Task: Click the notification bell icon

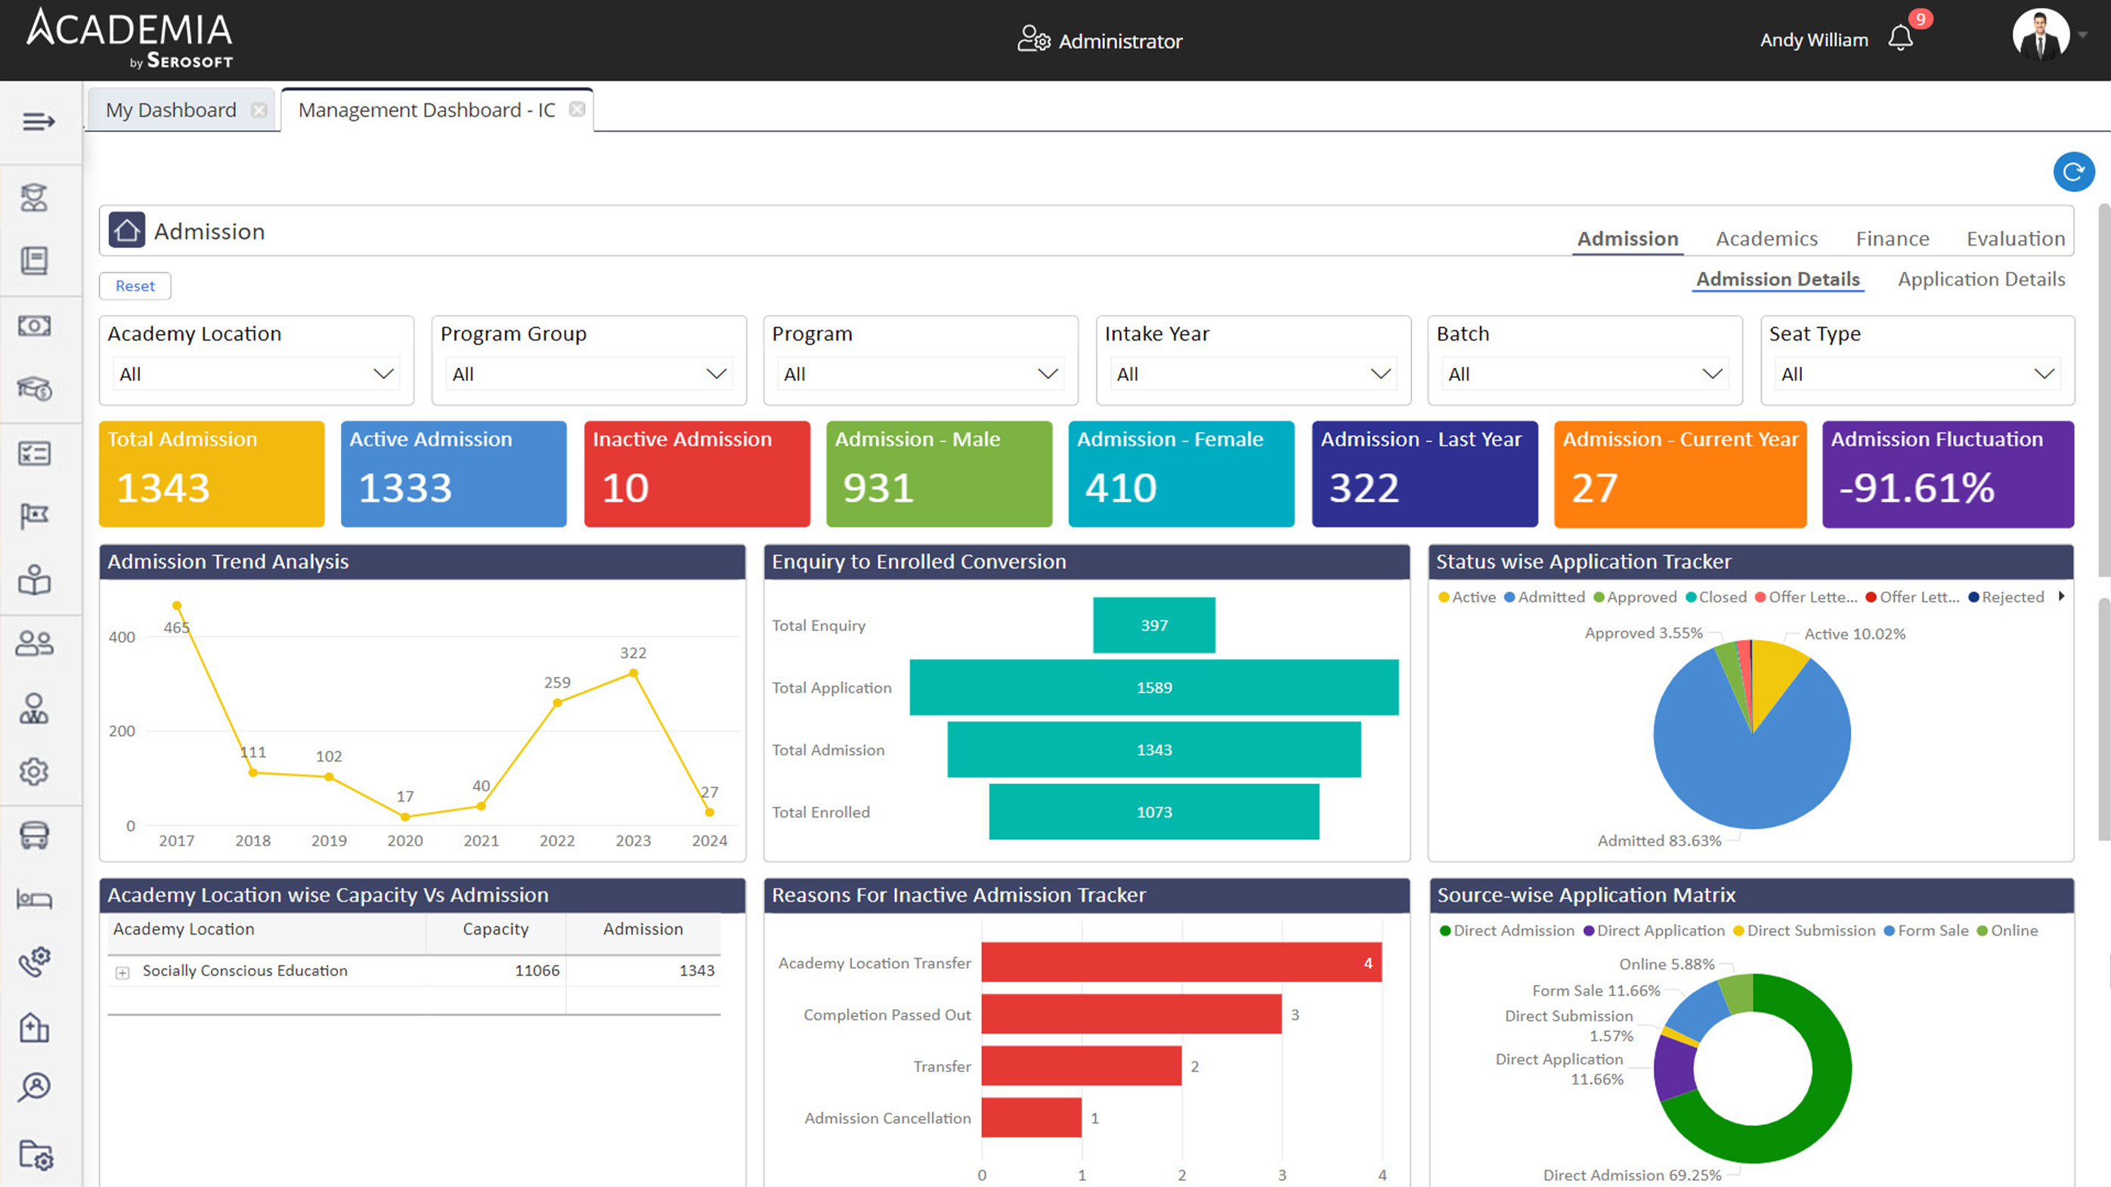Action: point(1899,38)
